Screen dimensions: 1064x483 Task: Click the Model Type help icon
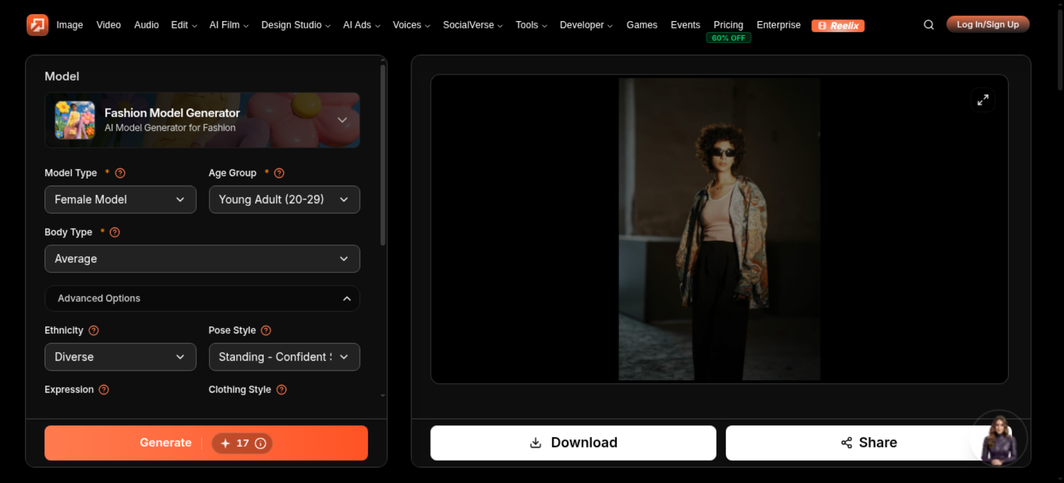tap(120, 173)
